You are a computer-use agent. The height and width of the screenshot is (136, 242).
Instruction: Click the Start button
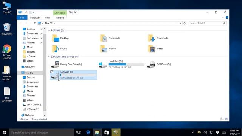[5, 132]
